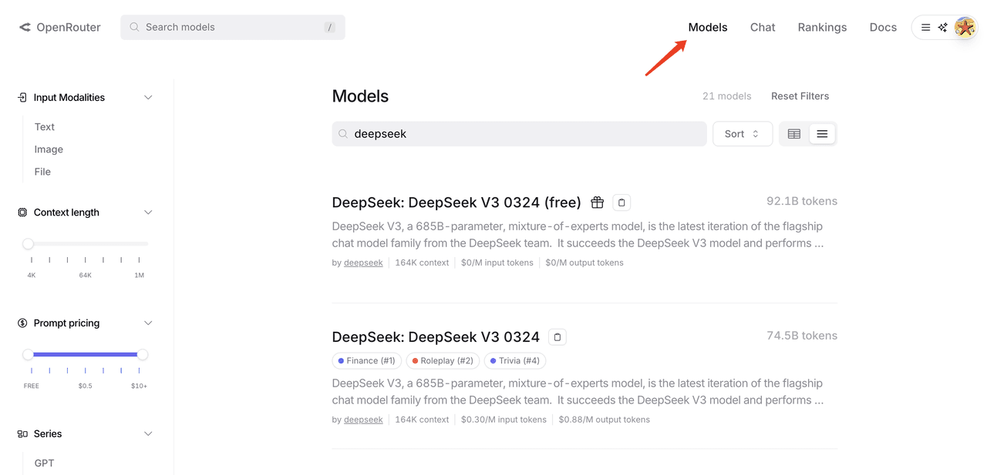Follow the deepseek author link under the free model
The height and width of the screenshot is (475, 987).
pos(363,263)
